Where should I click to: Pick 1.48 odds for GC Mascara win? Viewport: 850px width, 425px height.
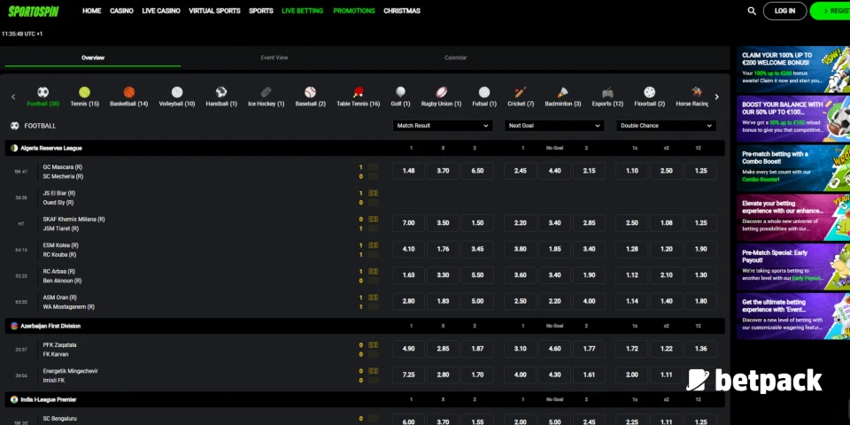[409, 171]
